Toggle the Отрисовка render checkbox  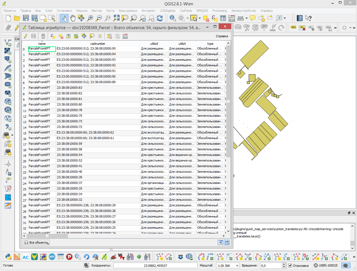click(x=290, y=266)
